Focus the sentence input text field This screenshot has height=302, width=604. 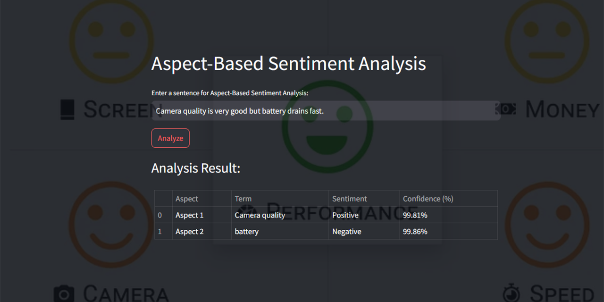[326, 111]
